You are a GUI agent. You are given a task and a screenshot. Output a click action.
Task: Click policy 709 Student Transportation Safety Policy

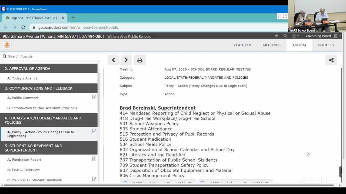pyautogui.click(x=164, y=165)
